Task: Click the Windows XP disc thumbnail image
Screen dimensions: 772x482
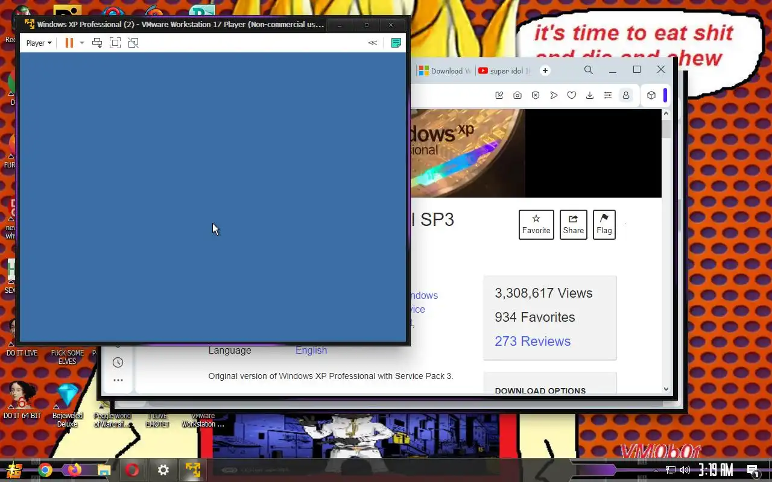Action: 468,153
